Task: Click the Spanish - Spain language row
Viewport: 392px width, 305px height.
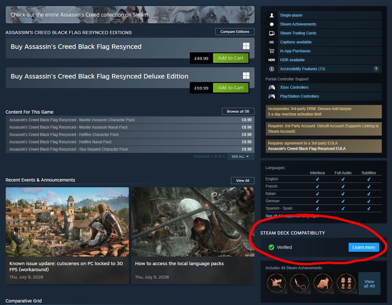Action: tap(323, 208)
